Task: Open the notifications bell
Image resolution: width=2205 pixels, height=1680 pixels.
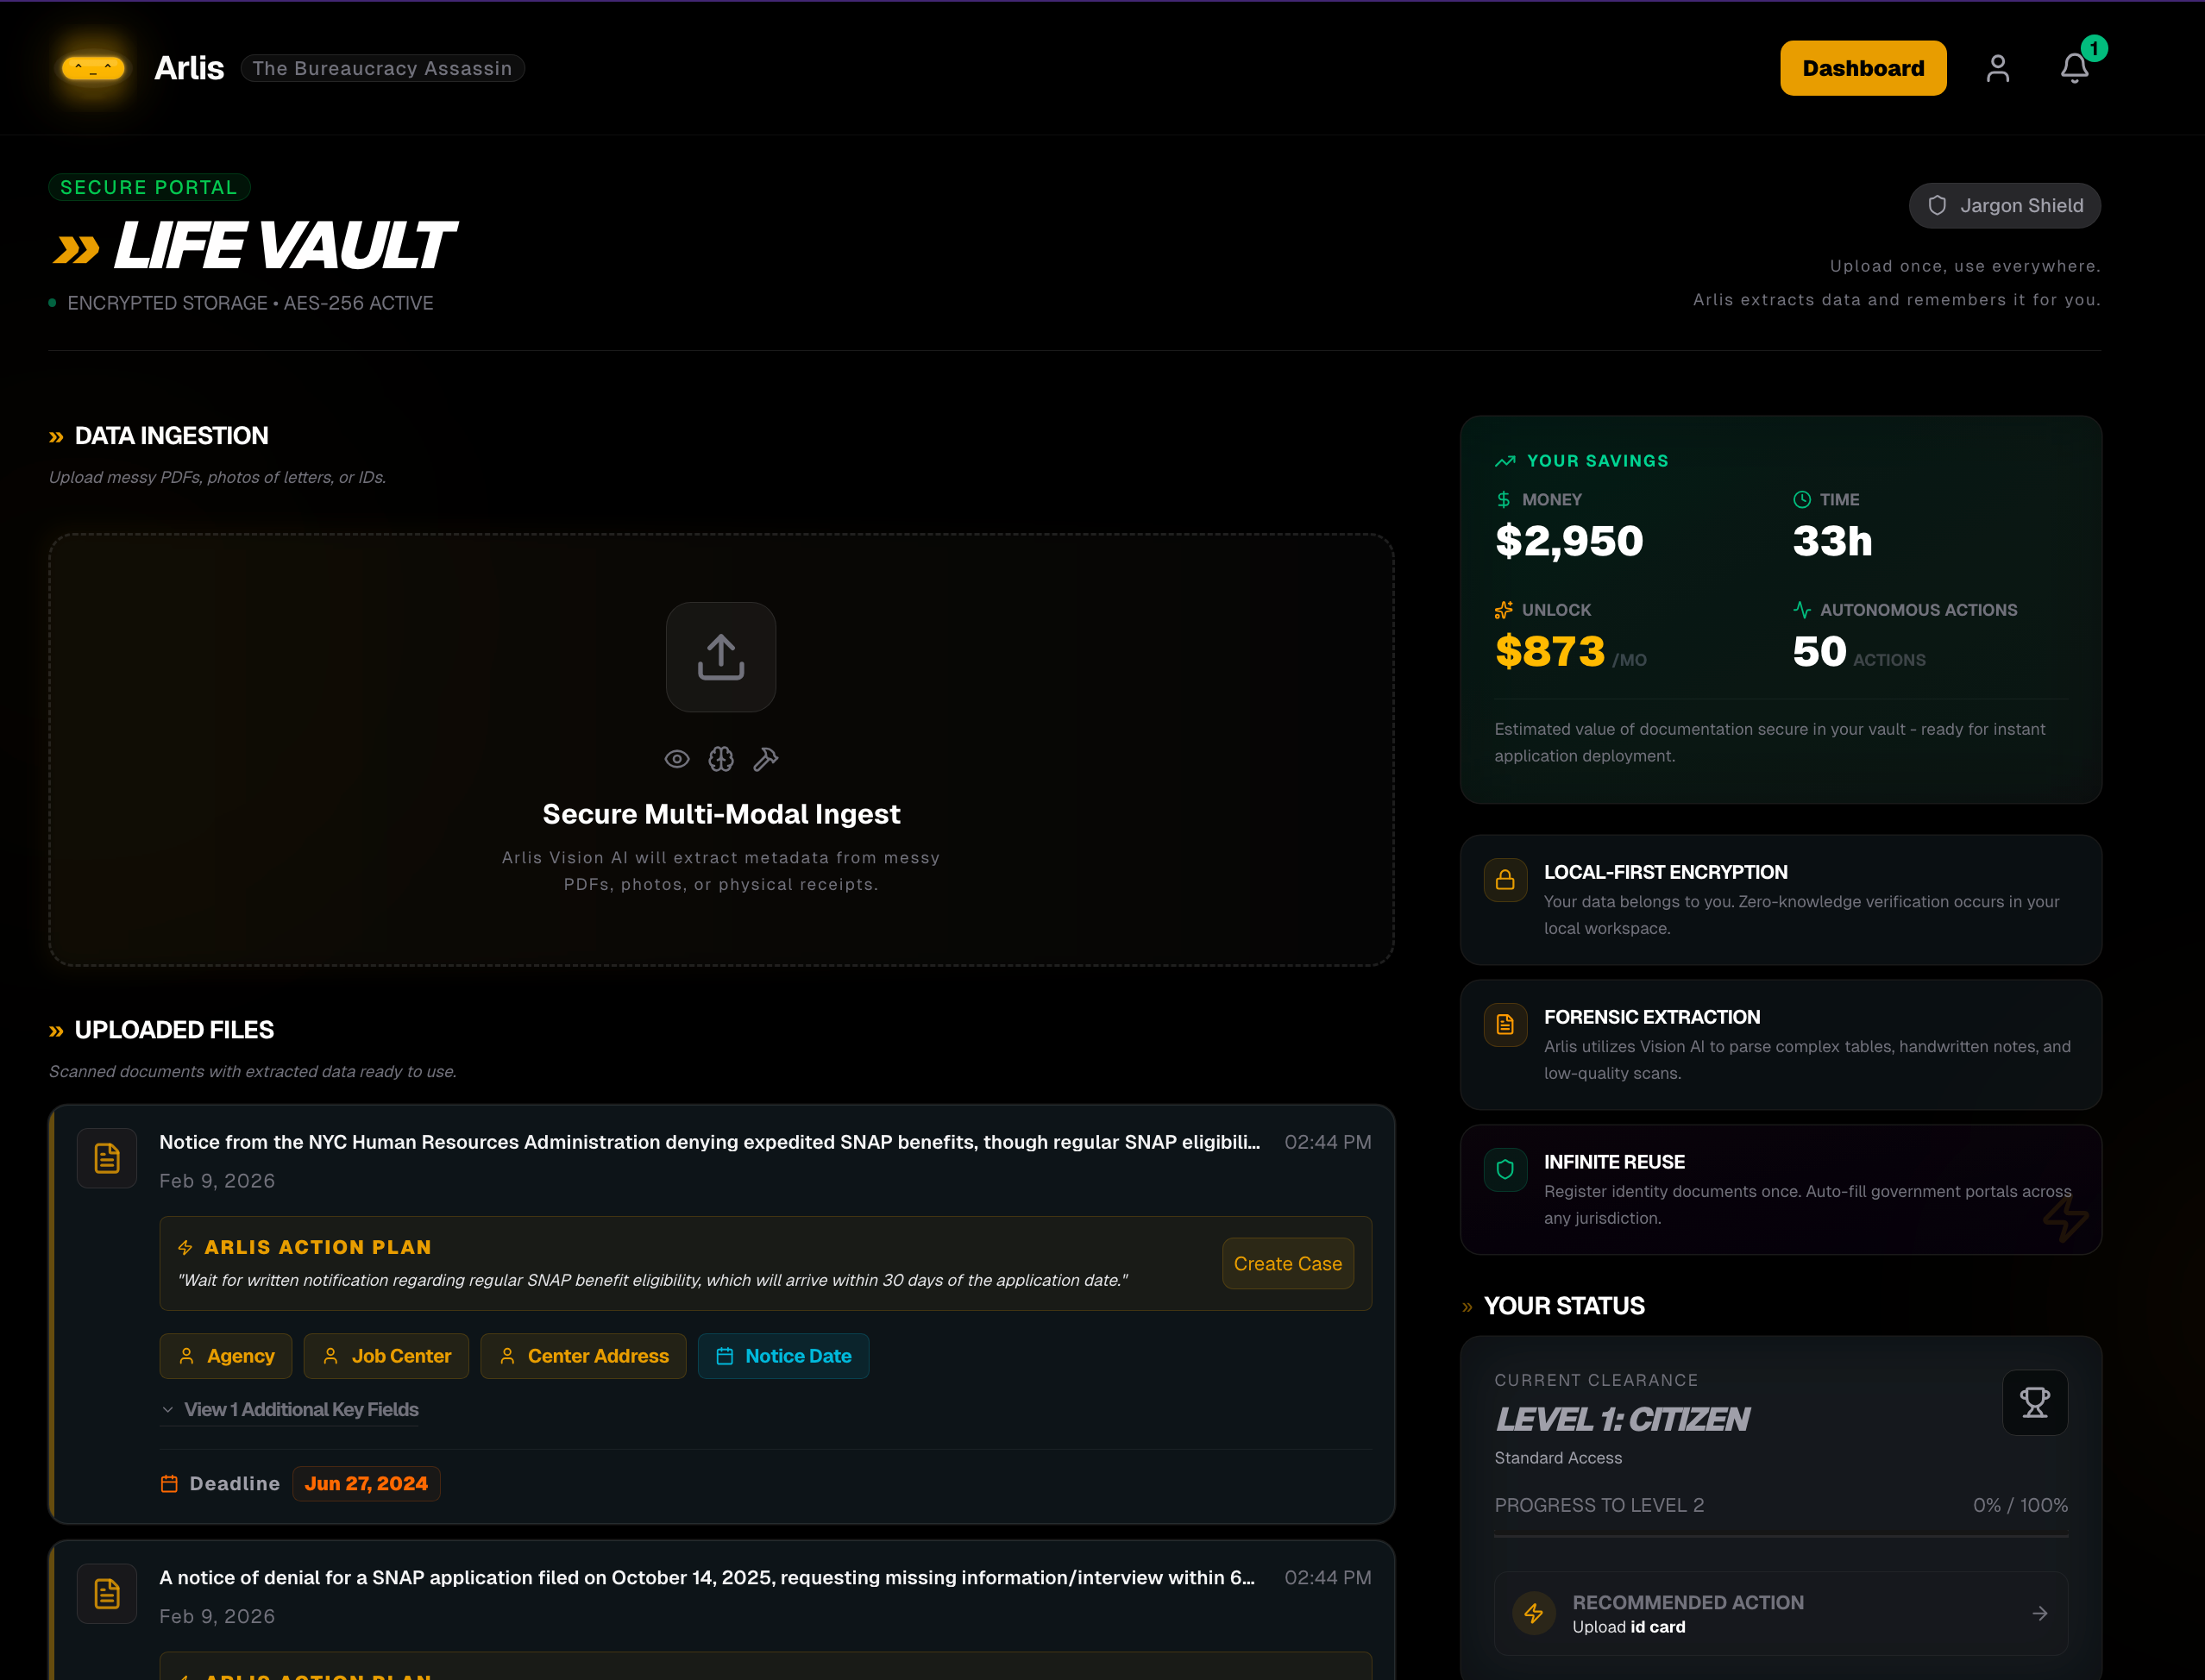Action: [x=2074, y=68]
